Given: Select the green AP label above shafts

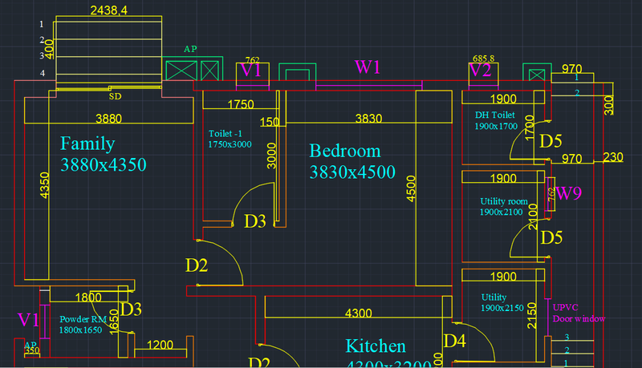Looking at the screenshot, I should pyautogui.click(x=190, y=49).
